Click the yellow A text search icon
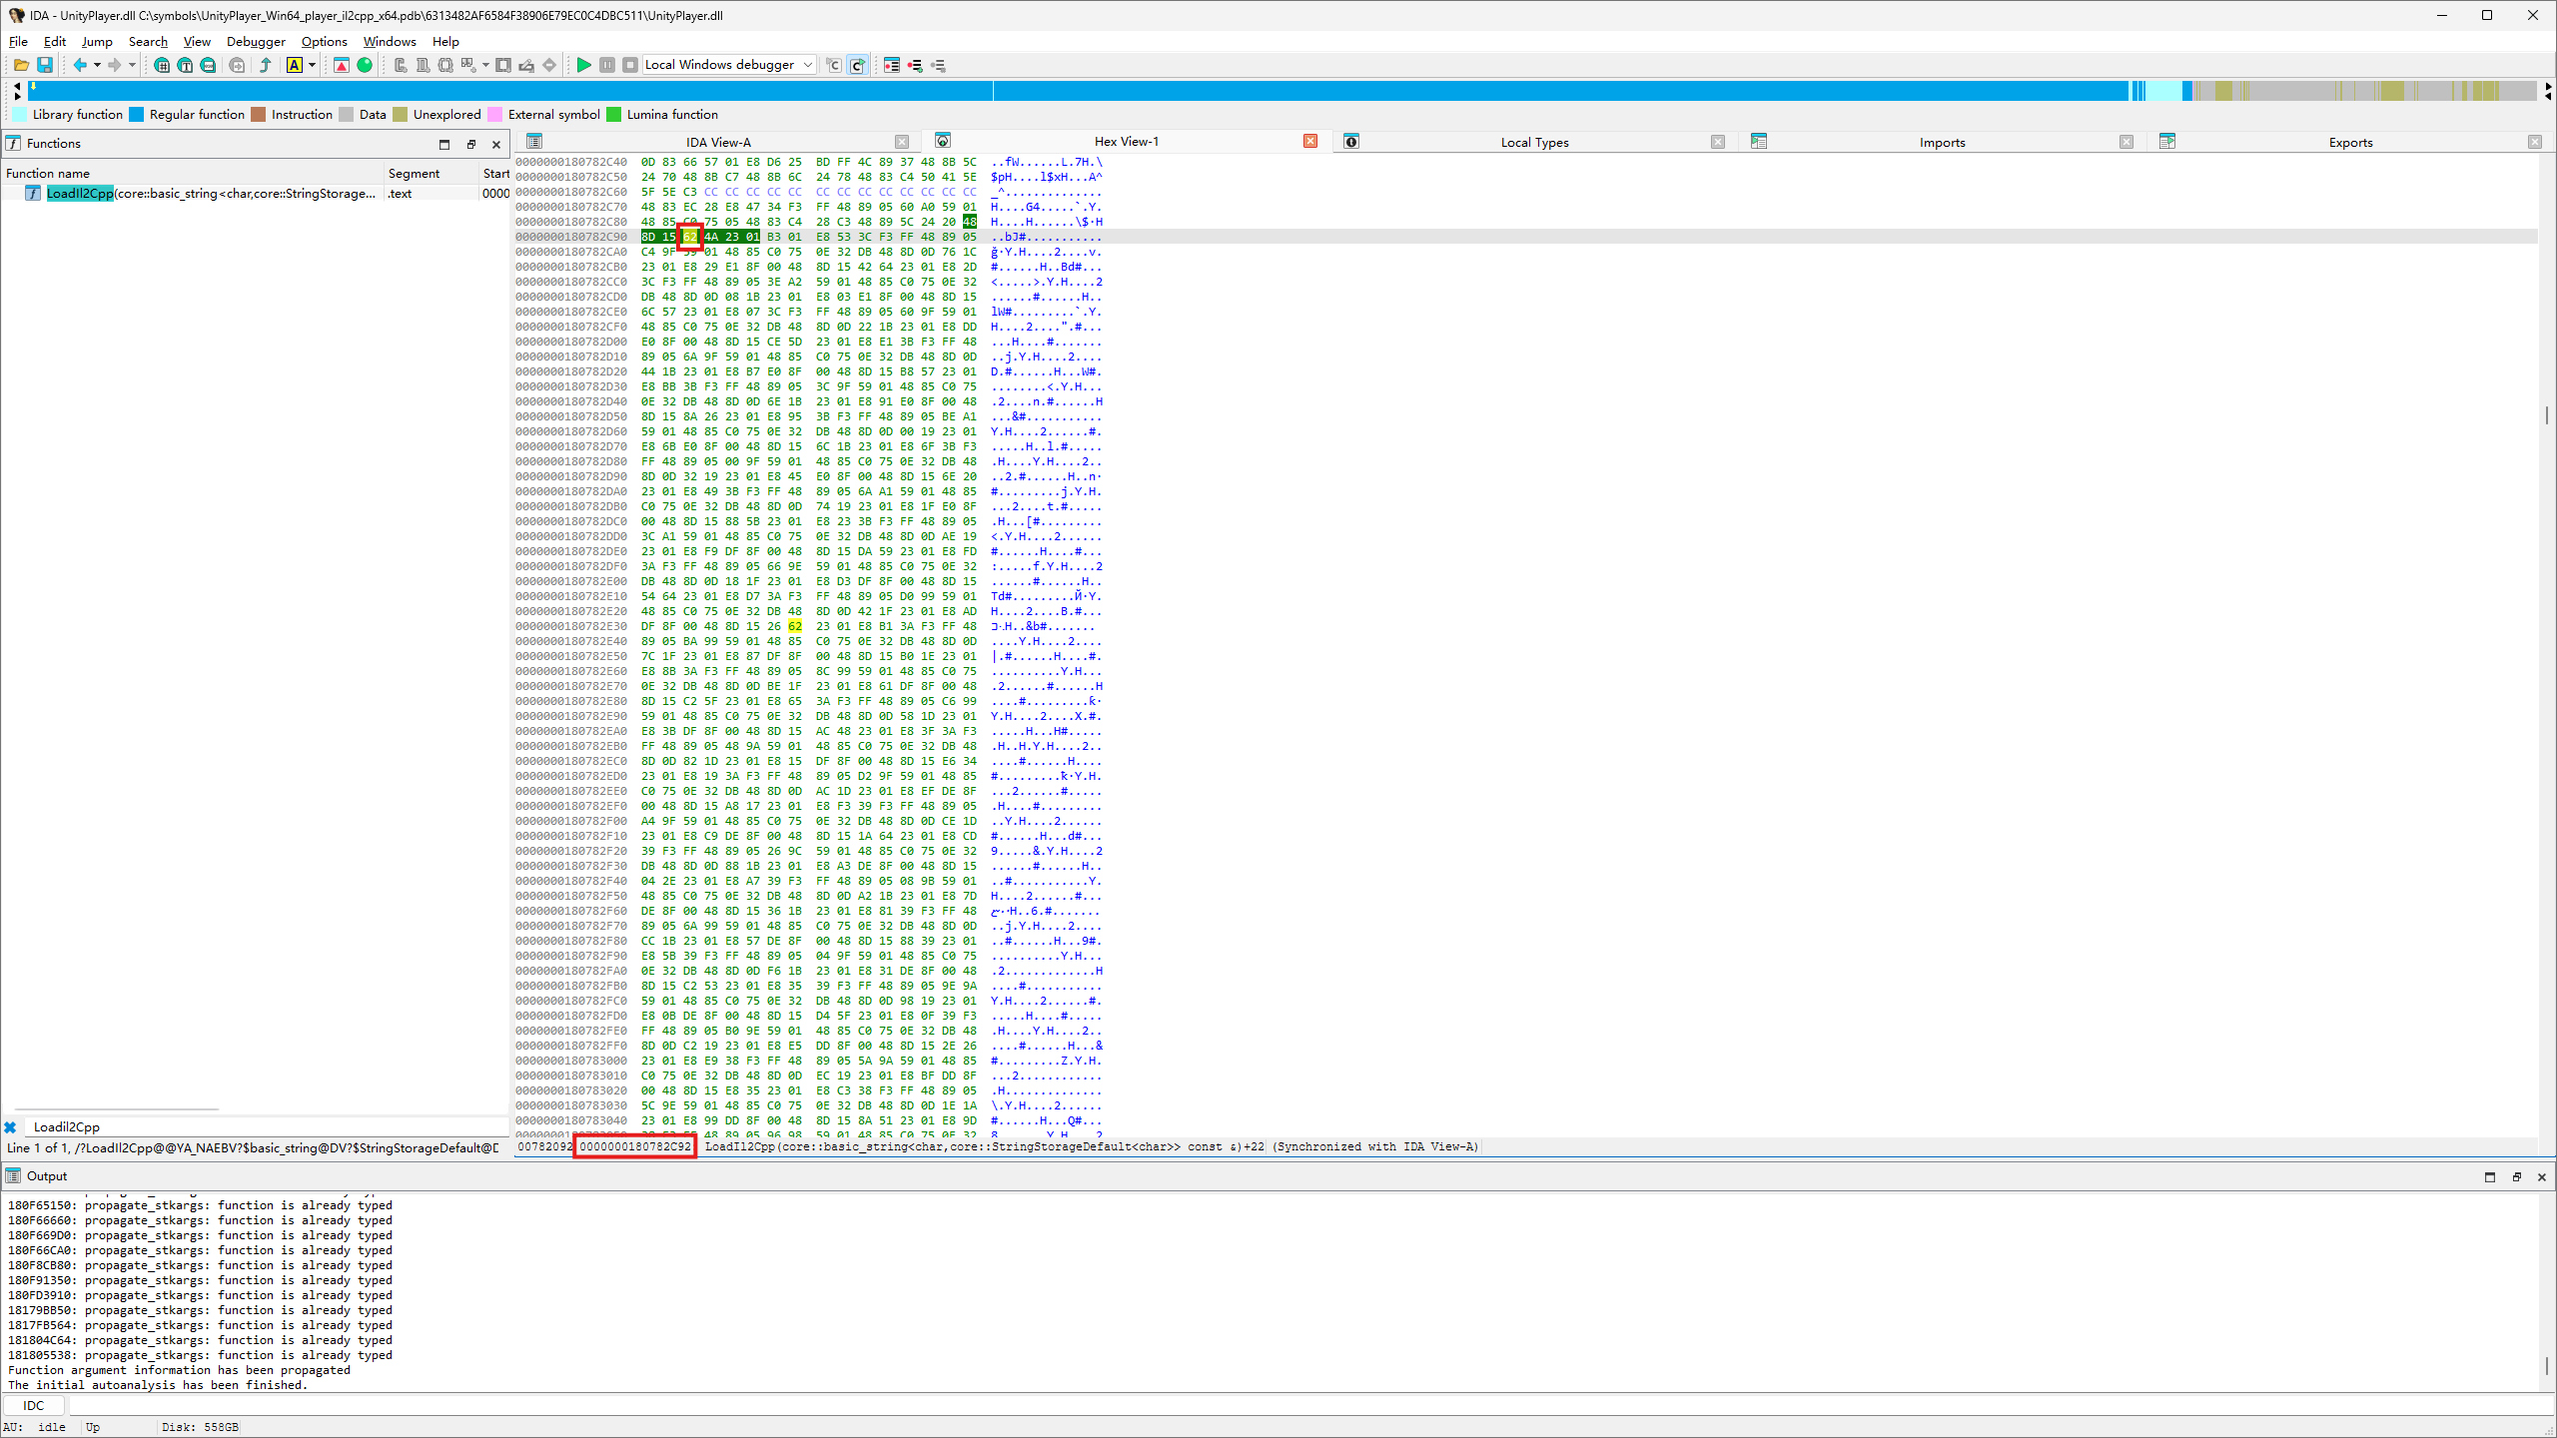The height and width of the screenshot is (1438, 2557). pyautogui.click(x=294, y=65)
